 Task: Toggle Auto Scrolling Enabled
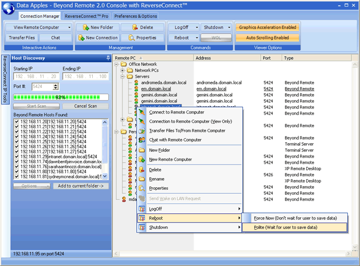click(x=267, y=38)
